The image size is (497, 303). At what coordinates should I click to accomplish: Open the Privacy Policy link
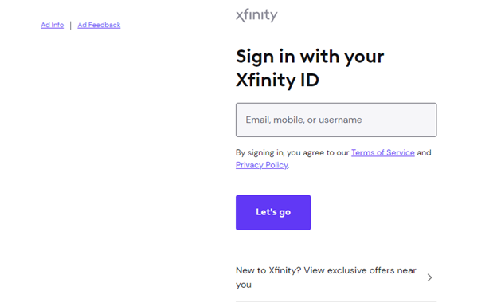pos(262,165)
